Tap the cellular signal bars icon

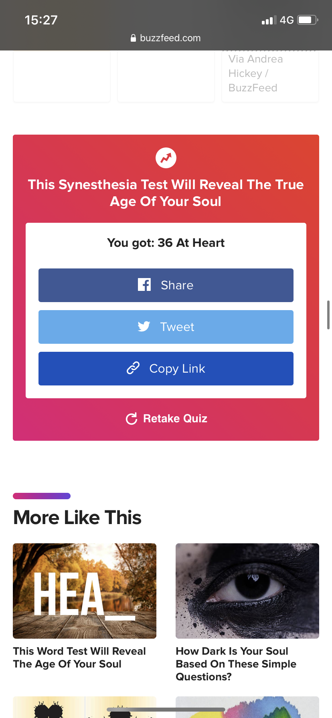click(269, 20)
